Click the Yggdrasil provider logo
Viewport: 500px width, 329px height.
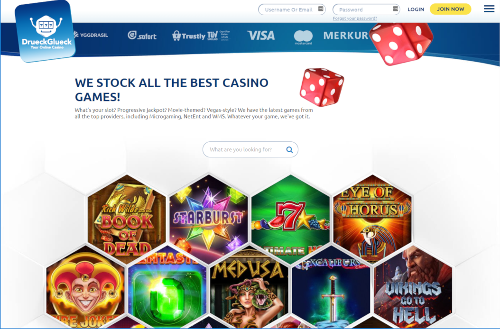91,35
